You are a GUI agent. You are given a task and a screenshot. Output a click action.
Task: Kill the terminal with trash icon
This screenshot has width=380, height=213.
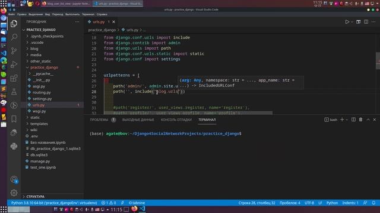pyautogui.click(x=360, y=120)
